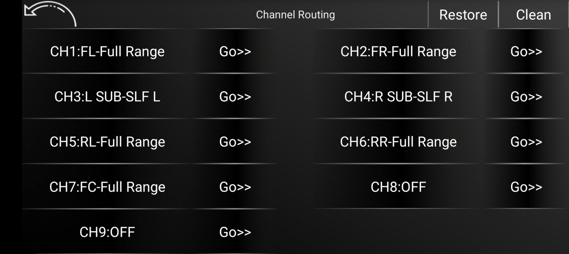Viewport: 569px width, 254px height.
Task: Open Go>> for CH6 RR-Full Range
Action: (526, 142)
